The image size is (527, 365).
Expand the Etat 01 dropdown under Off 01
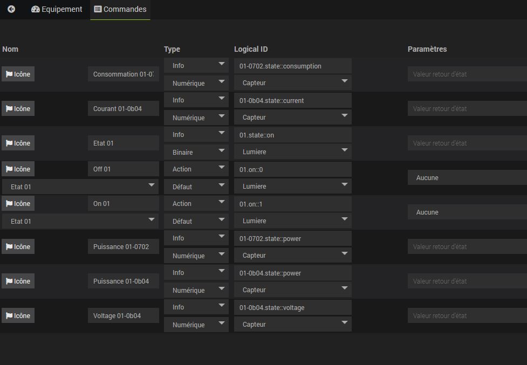point(80,187)
